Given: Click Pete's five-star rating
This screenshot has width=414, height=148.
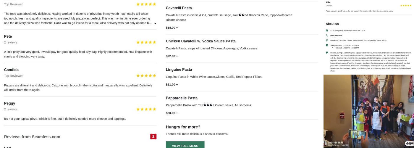Looking at the screenshot, I should pyautogui.click(x=146, y=42).
